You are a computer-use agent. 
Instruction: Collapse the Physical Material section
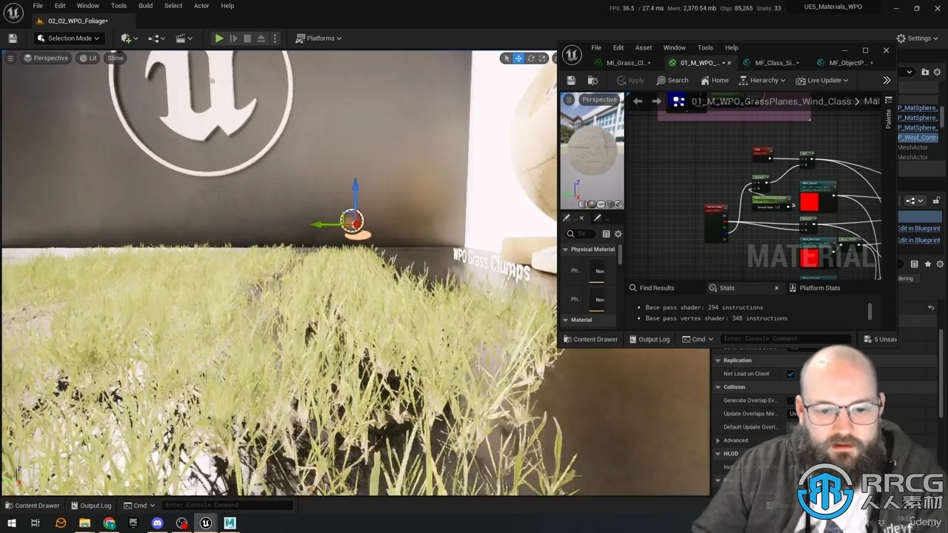(x=565, y=249)
